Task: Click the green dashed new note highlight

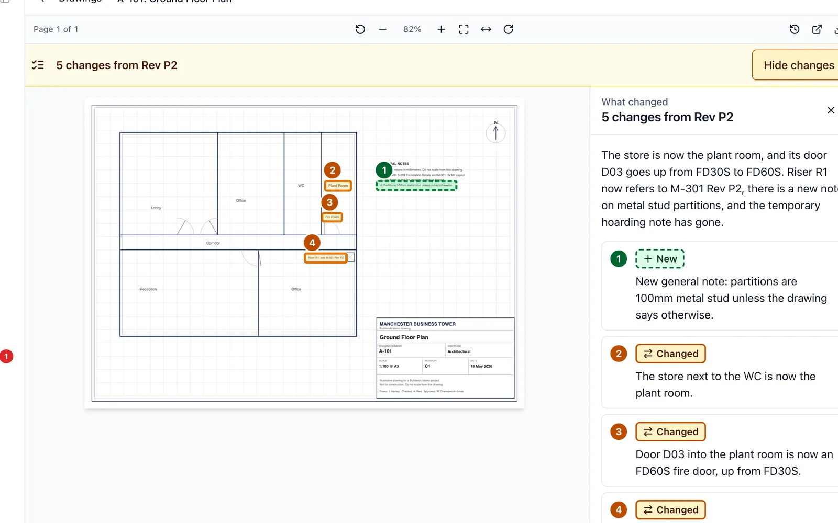Action: [x=416, y=185]
